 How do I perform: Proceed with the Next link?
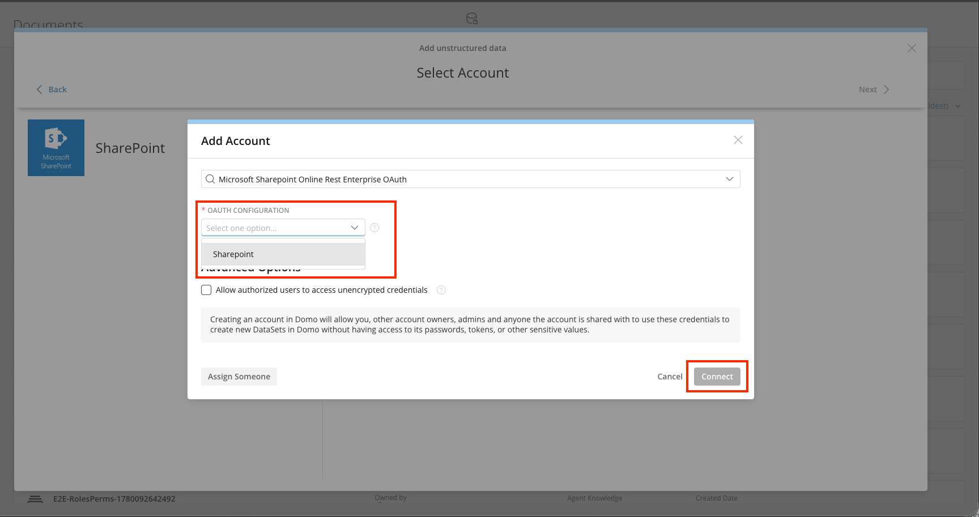(x=874, y=89)
